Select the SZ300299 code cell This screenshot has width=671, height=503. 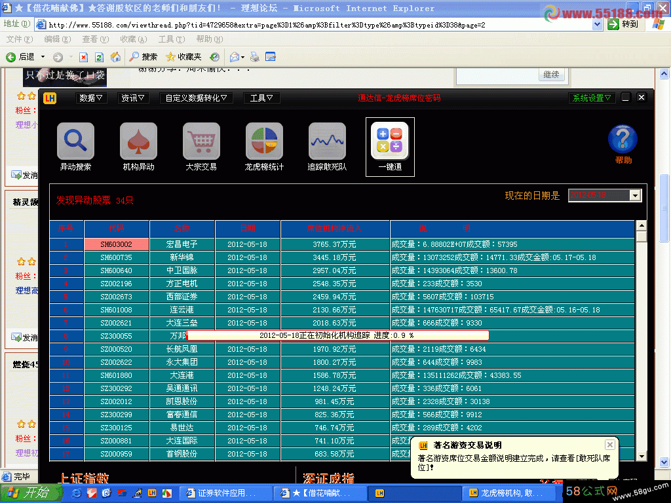(117, 415)
